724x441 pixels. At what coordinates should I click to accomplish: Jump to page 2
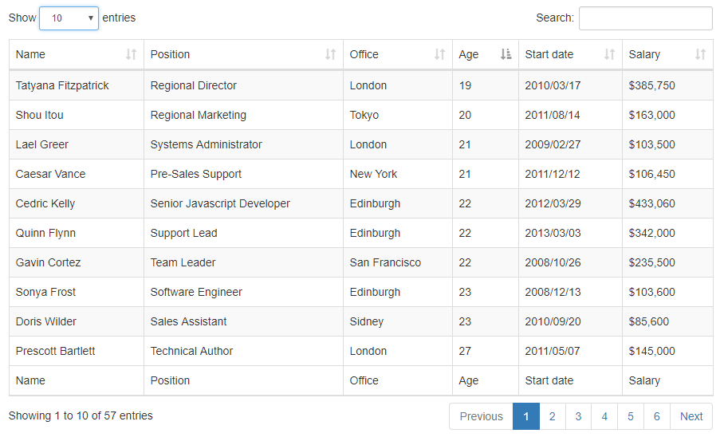(553, 416)
